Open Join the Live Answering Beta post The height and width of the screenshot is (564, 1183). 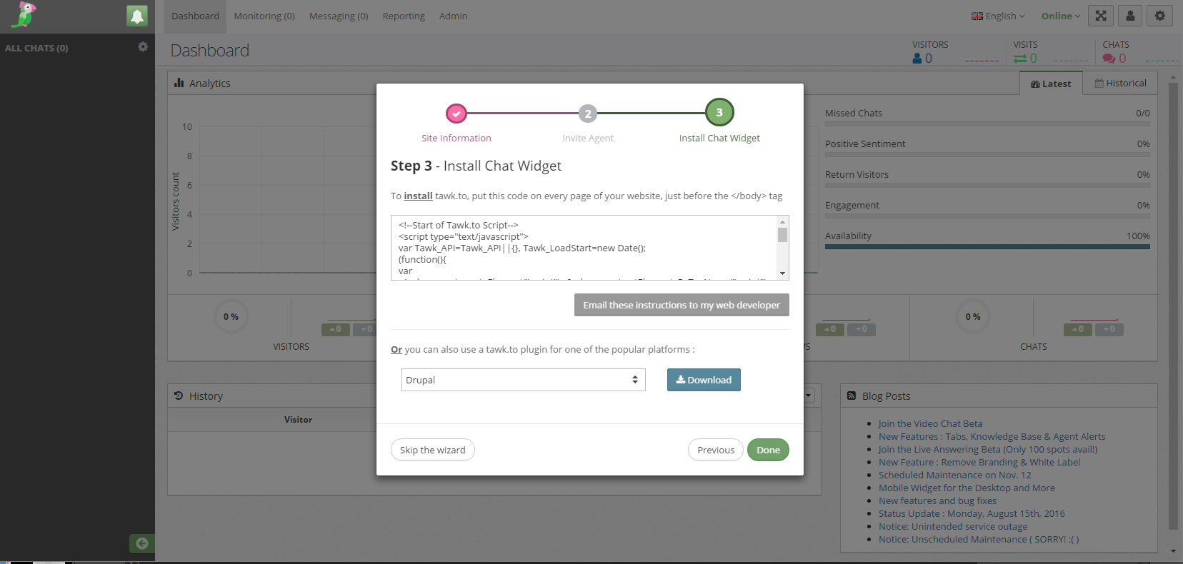point(987,449)
